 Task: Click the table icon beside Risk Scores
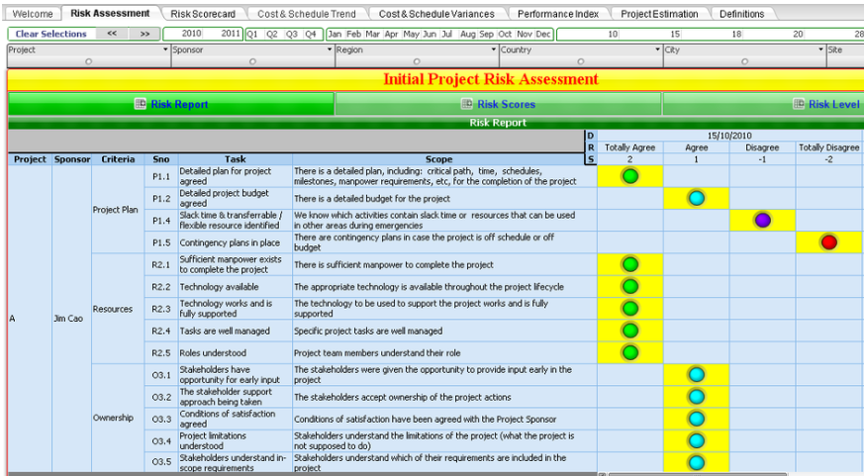(467, 104)
